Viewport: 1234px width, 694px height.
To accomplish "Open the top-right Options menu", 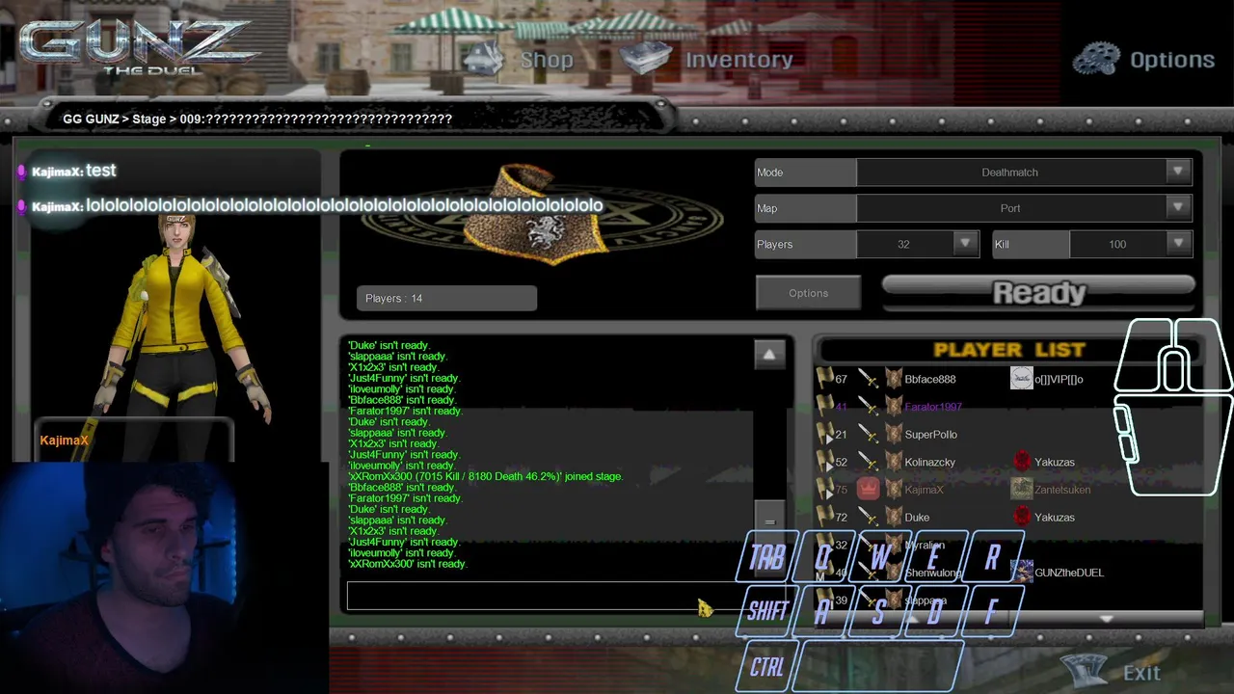I will pyautogui.click(x=1172, y=60).
